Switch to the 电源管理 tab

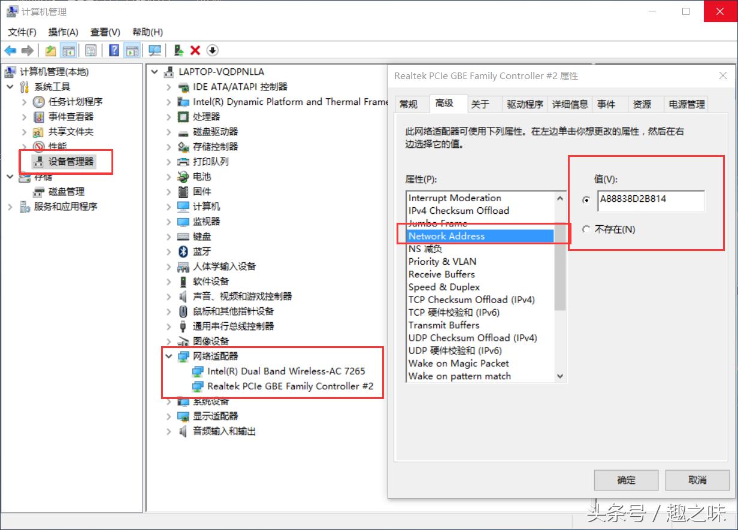point(686,104)
